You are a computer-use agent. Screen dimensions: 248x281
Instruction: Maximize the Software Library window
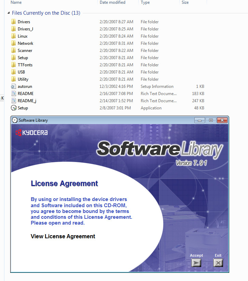[211, 120]
